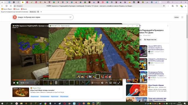
Task: Open Windows taskbar search
Action: (7, 104)
